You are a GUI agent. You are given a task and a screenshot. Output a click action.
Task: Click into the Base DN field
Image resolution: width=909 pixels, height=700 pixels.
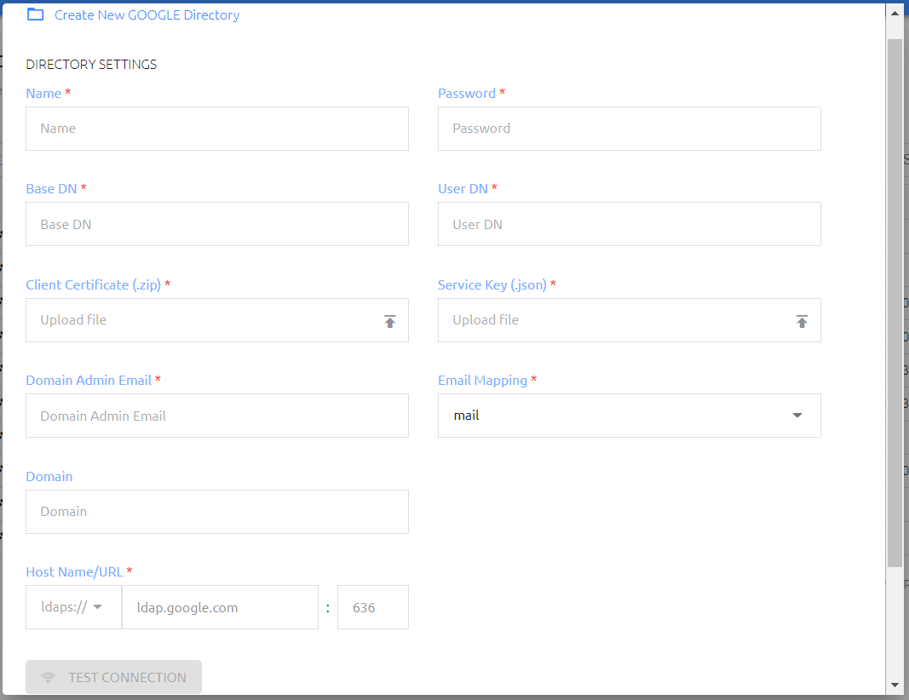(x=217, y=224)
